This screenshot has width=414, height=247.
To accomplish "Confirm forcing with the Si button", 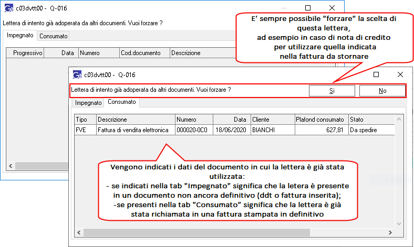I will click(x=332, y=91).
